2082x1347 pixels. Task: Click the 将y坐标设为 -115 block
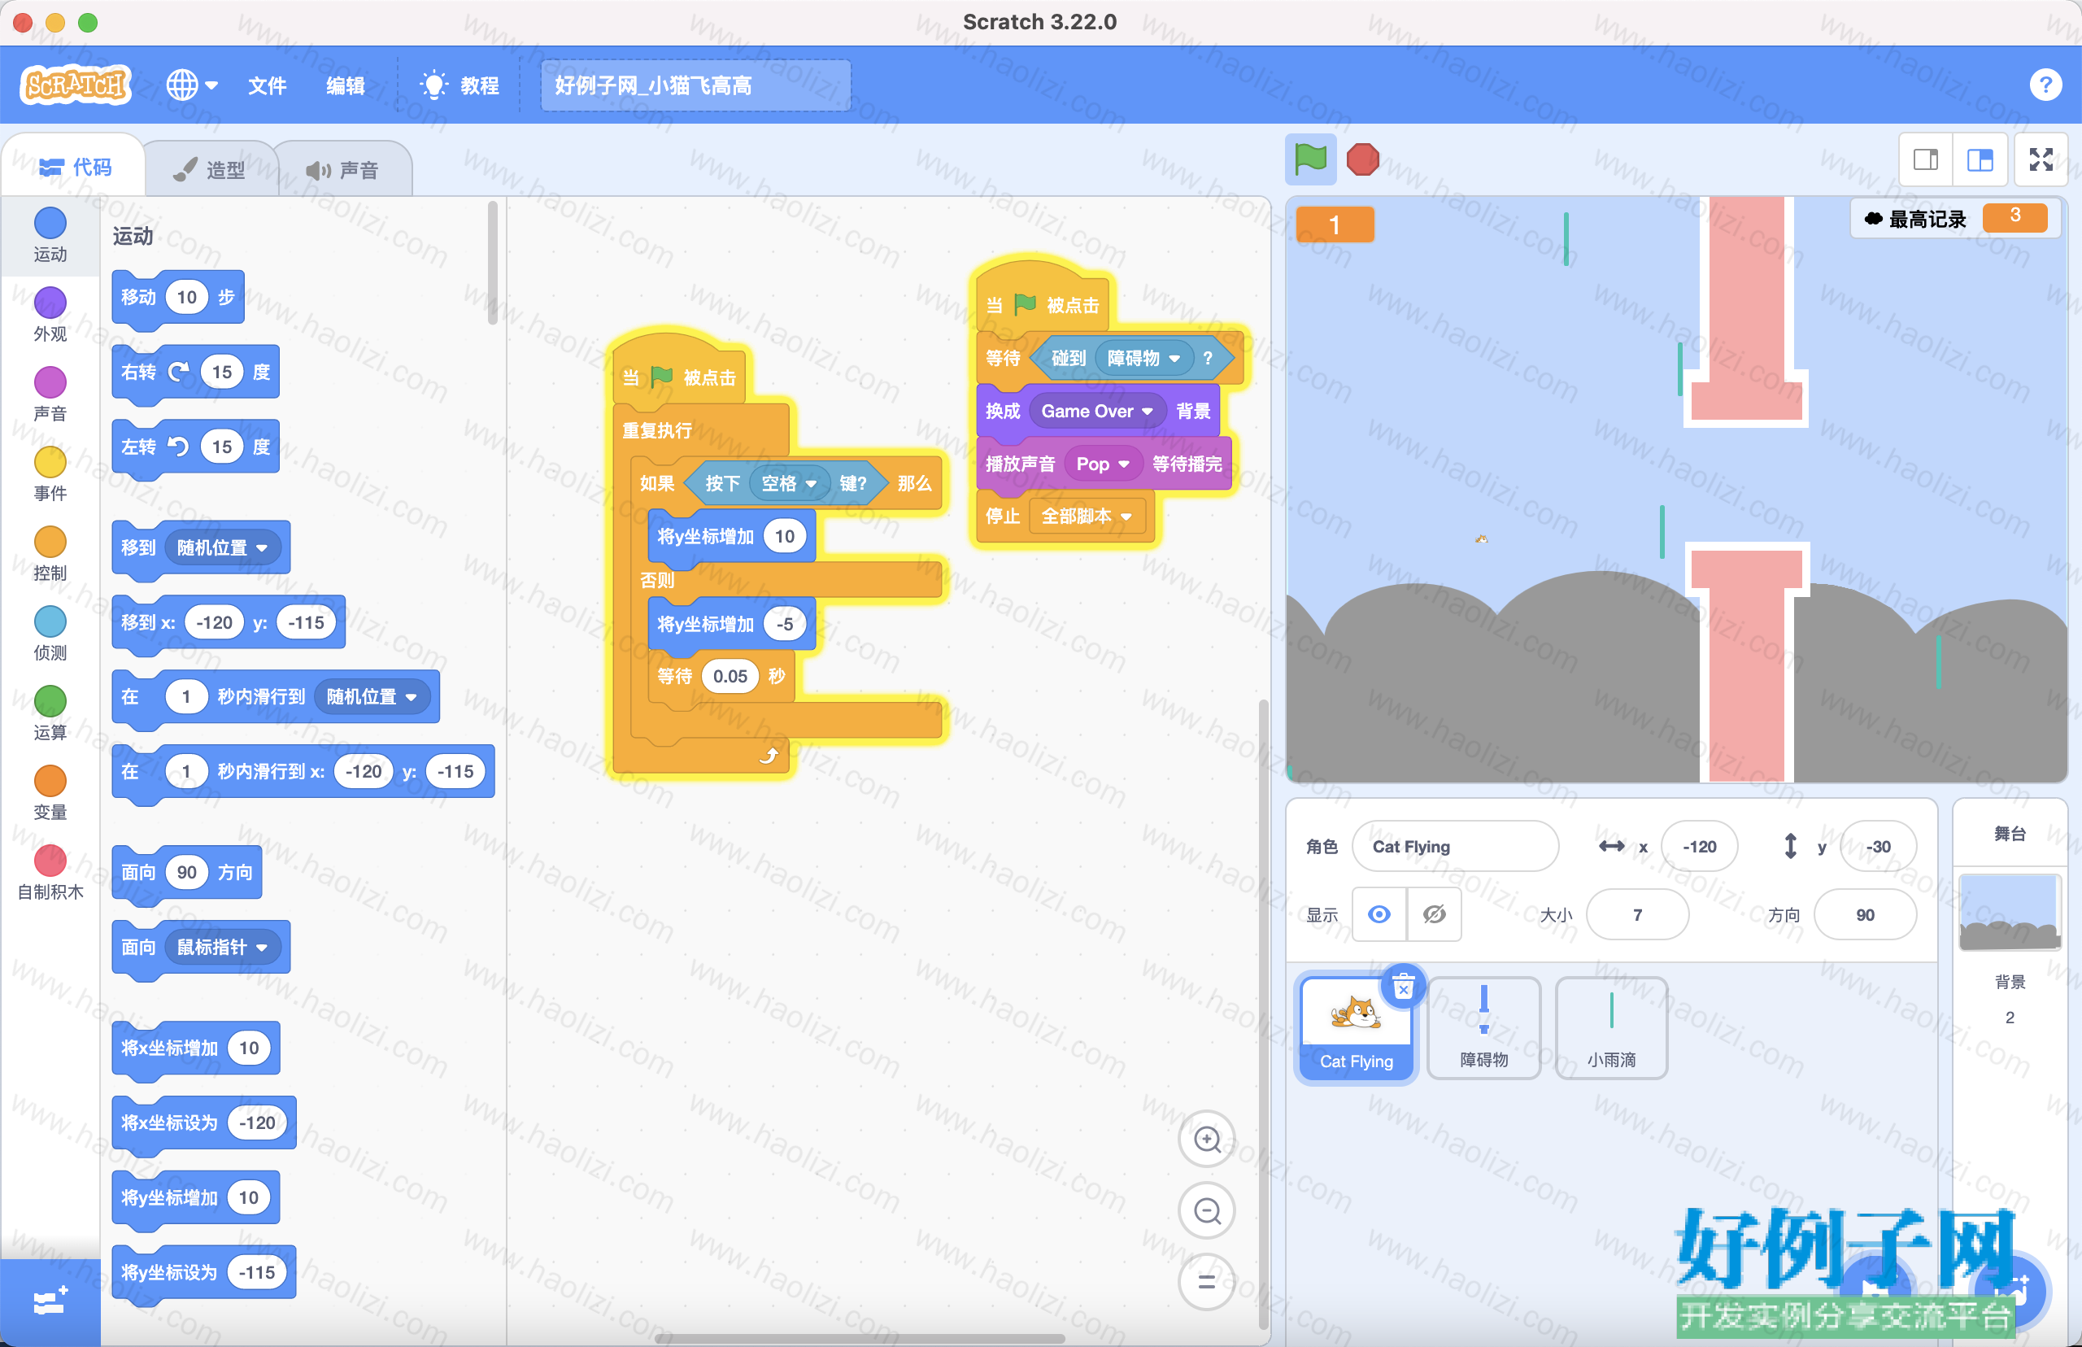(x=204, y=1272)
